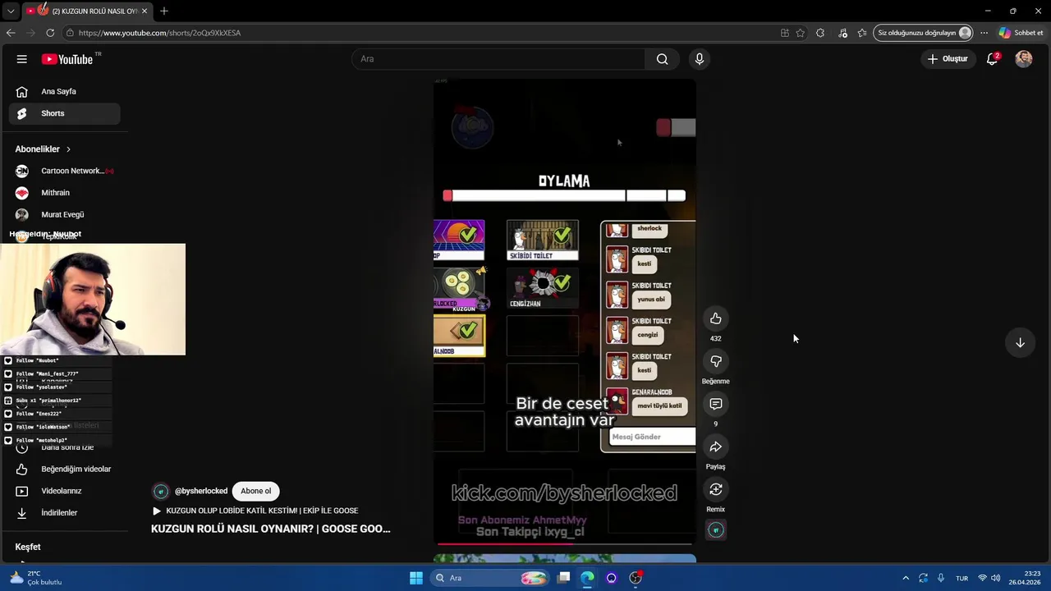Focus the YouTube Ara search field
Image resolution: width=1051 pixels, height=591 pixels.
tap(498, 59)
